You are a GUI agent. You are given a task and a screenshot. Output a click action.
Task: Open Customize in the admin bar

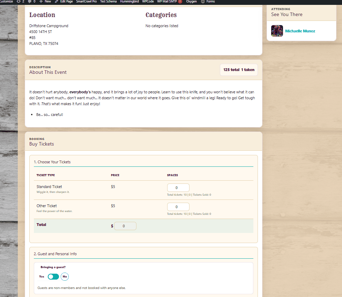click(x=6, y=1)
